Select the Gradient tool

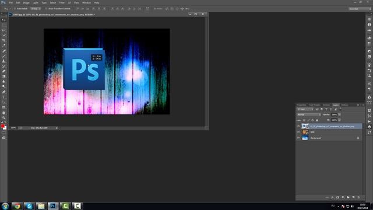click(x=3, y=76)
